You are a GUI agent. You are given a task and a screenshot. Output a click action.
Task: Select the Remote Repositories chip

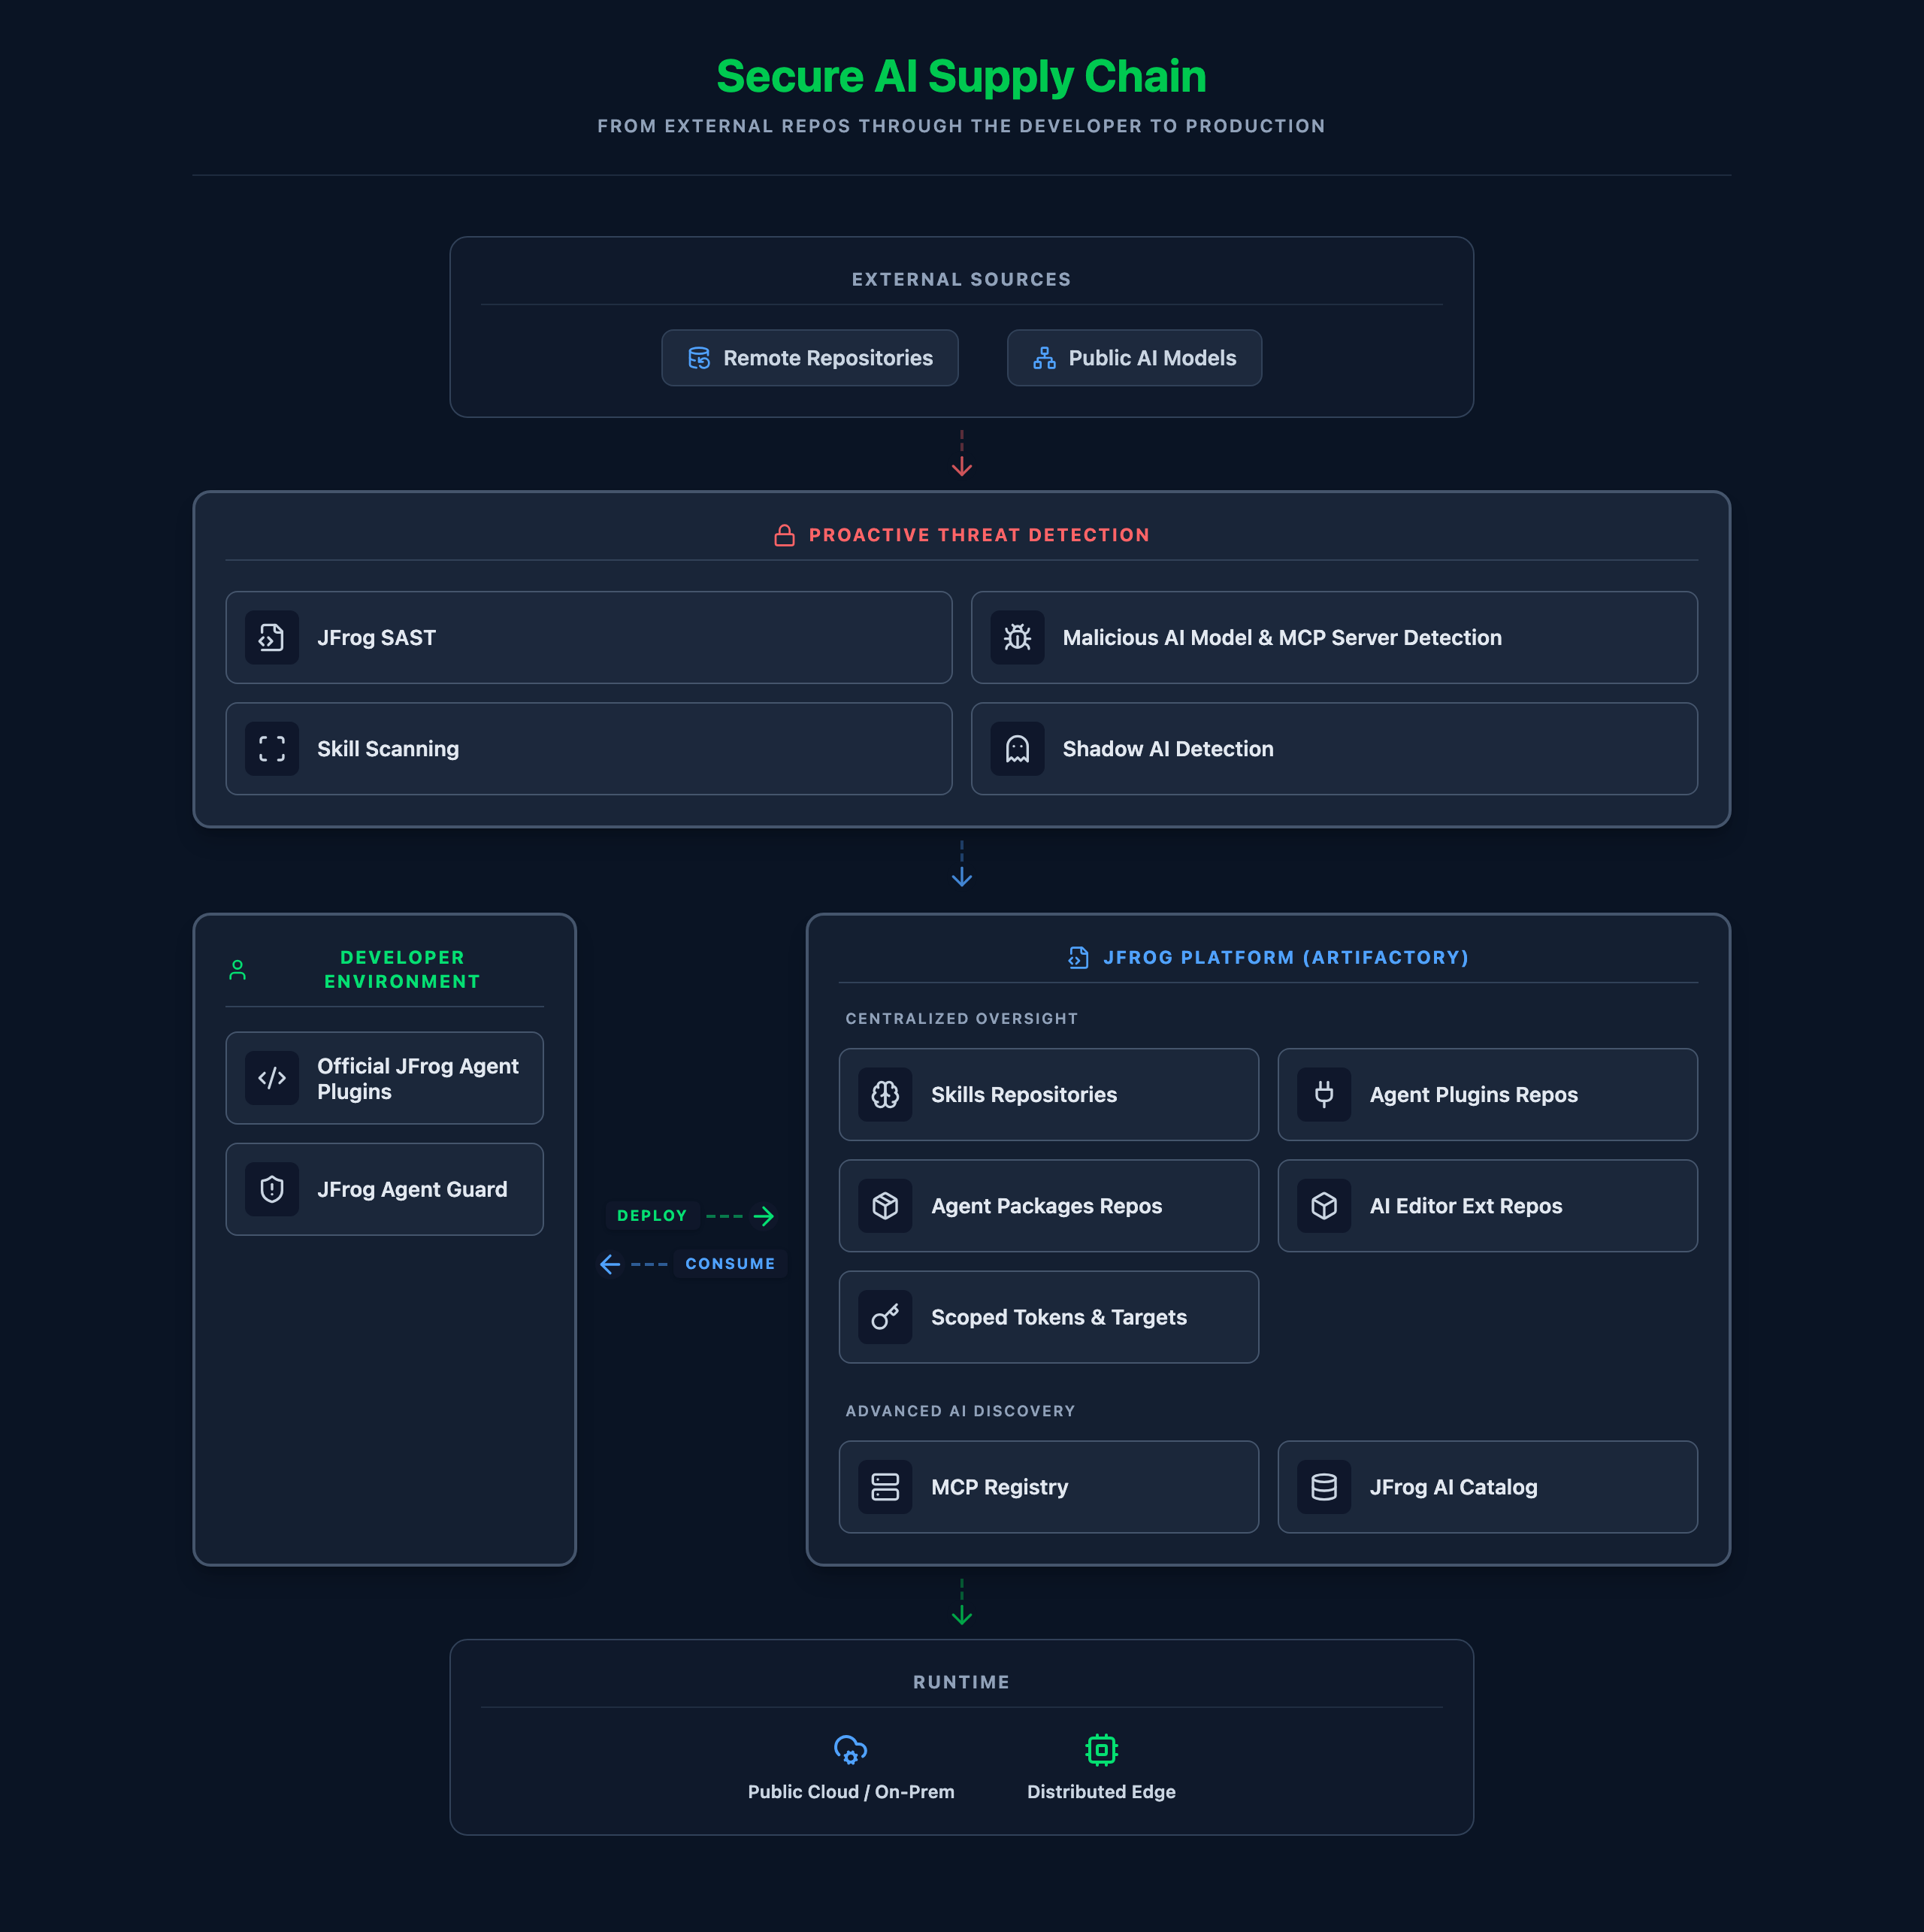pos(810,358)
